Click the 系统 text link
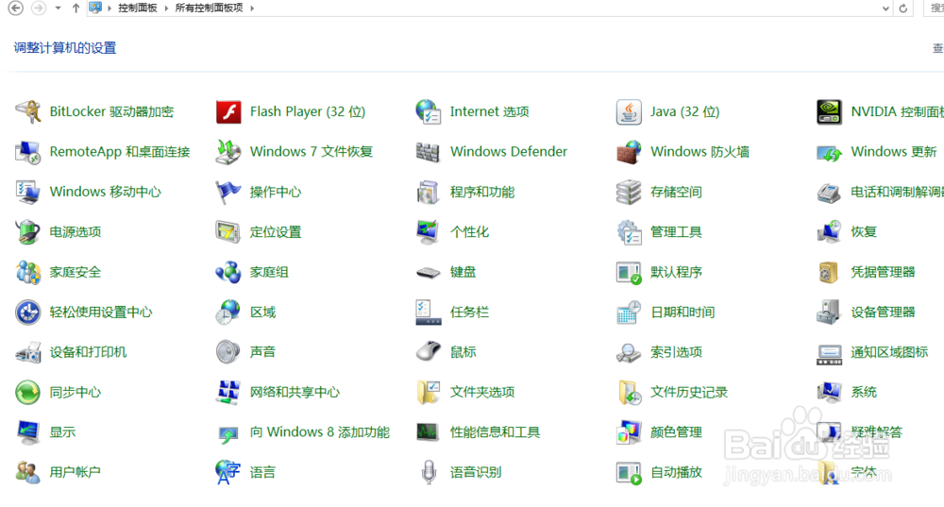The width and height of the screenshot is (944, 507). pyautogui.click(x=864, y=392)
